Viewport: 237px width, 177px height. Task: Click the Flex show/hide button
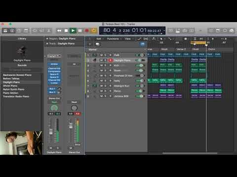point(146,39)
